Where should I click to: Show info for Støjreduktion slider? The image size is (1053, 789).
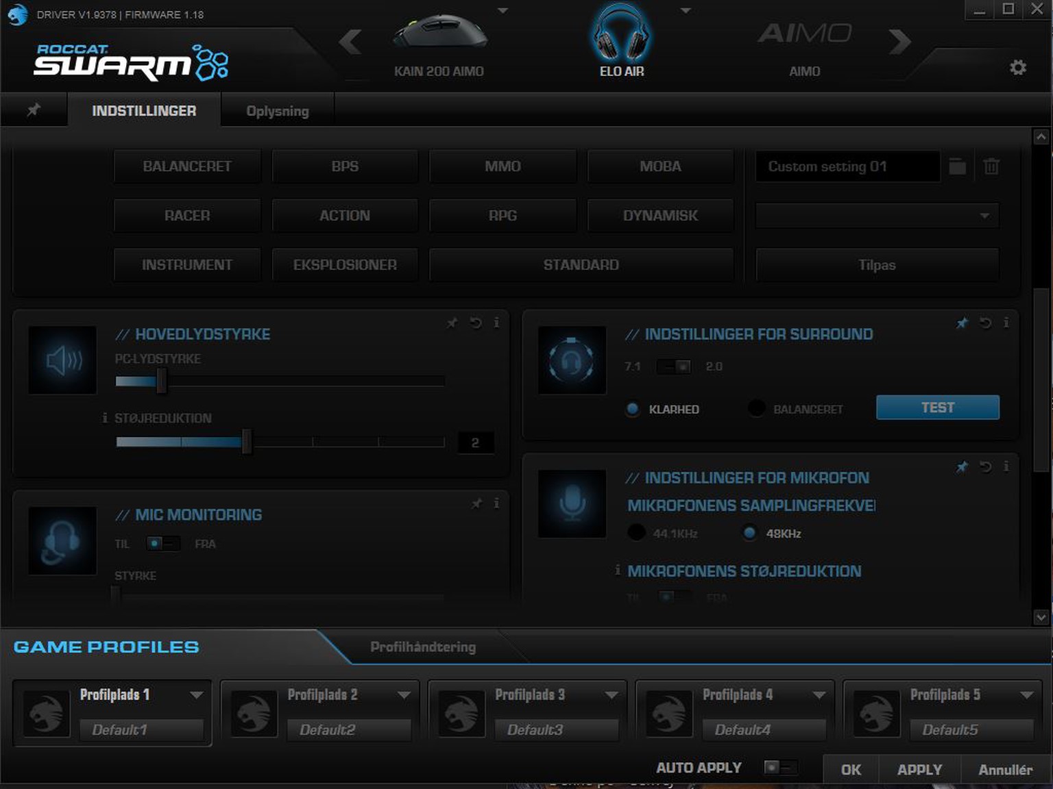[105, 418]
